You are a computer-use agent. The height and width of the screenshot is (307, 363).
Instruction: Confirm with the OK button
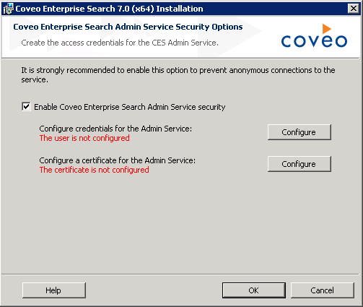(254, 290)
